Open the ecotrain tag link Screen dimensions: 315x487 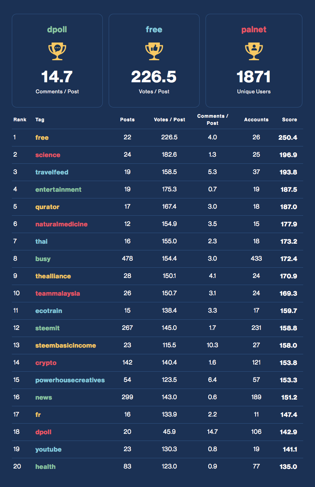tap(49, 311)
